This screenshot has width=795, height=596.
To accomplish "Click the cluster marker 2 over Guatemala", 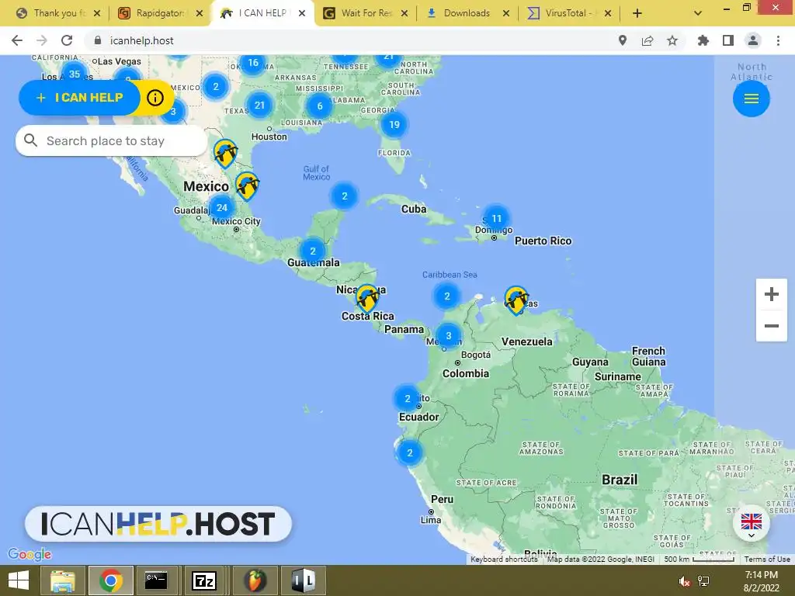I will point(312,251).
